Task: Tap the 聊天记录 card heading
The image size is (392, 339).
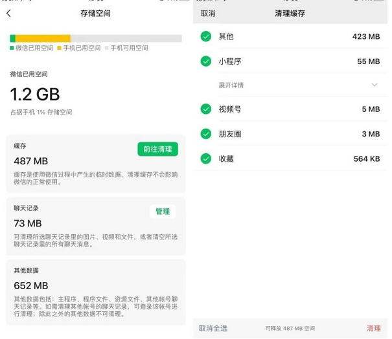Action: [26, 208]
